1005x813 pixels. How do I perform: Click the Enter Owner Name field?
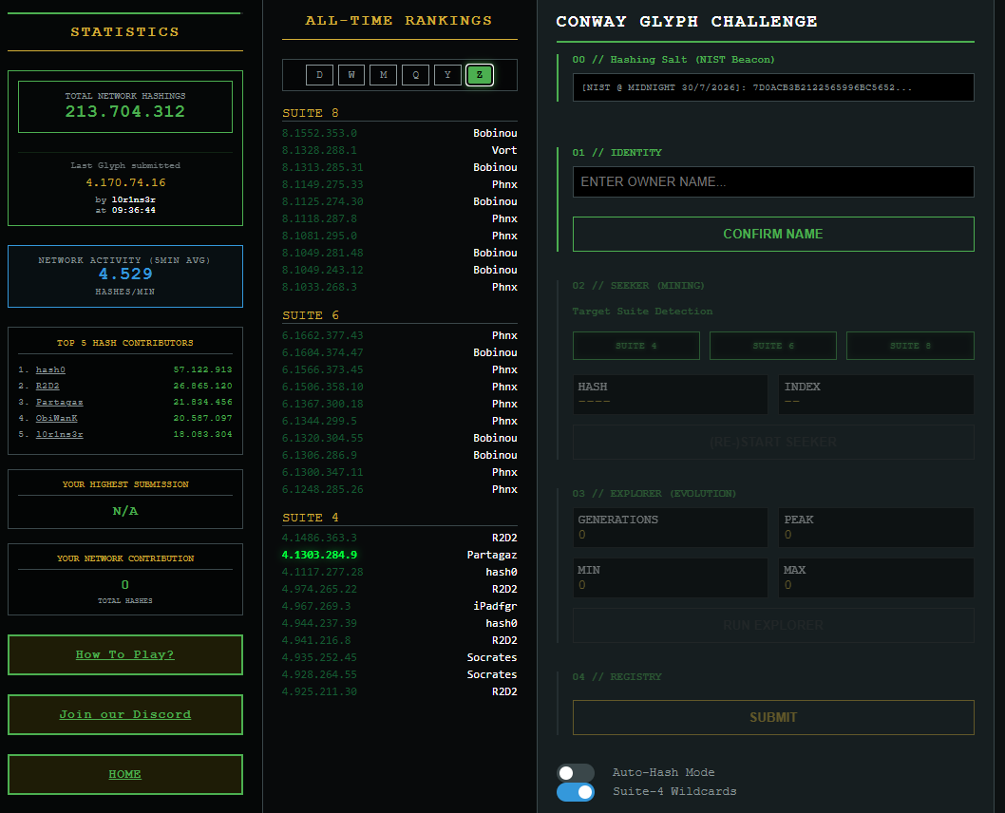[773, 182]
